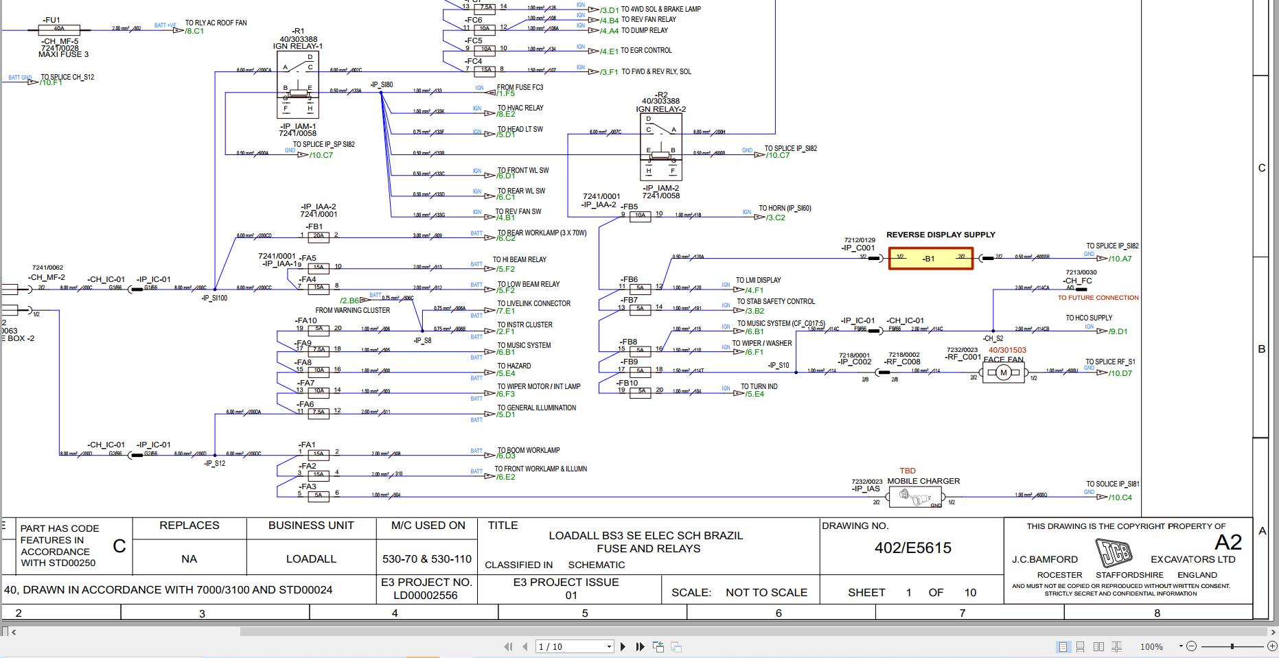
Task: Click the horizontal scrollbar left arrow
Action: coord(14,632)
